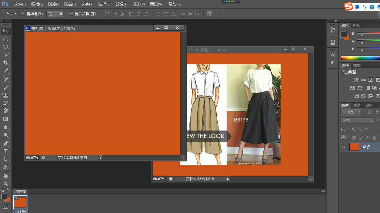The height and width of the screenshot is (213, 380).
Task: Open the Character panel icon
Action: click(333, 55)
